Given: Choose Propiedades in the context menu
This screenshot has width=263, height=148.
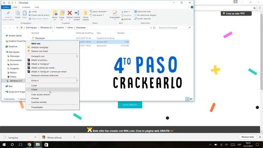Looking at the screenshot, I should pyautogui.click(x=53, y=107).
